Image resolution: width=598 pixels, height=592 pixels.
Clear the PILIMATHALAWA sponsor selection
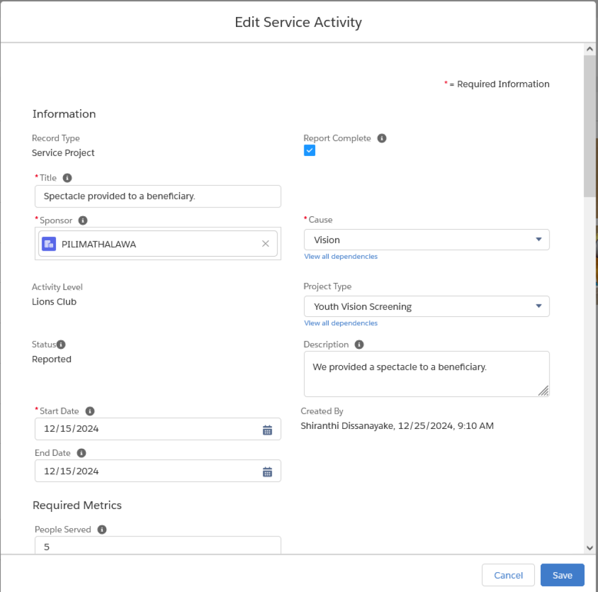pos(266,244)
